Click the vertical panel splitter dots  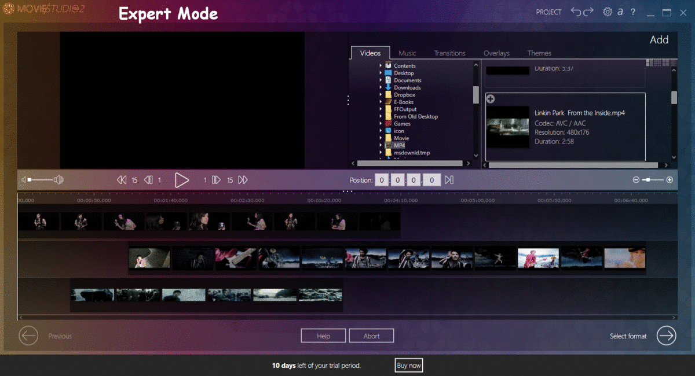[x=348, y=100]
